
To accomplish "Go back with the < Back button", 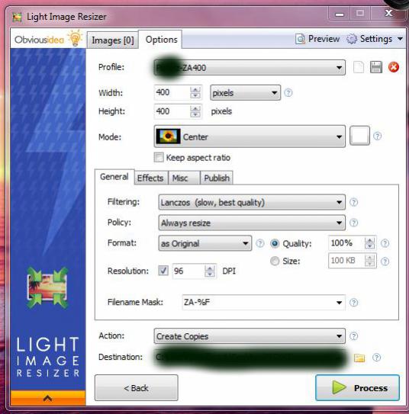I will pyautogui.click(x=137, y=387).
